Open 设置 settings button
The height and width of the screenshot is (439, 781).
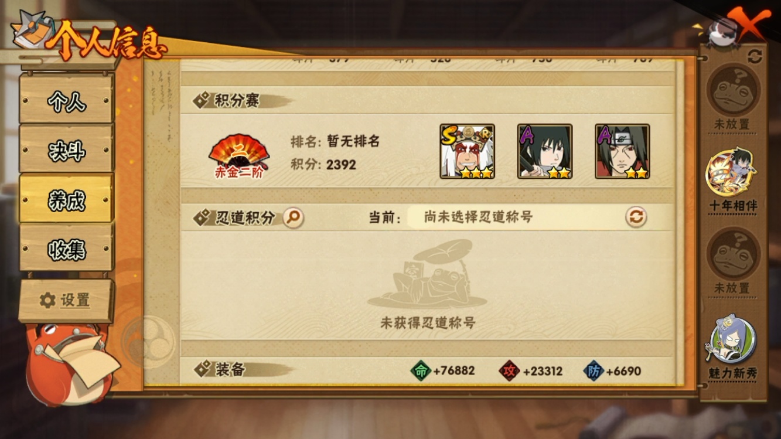66,300
